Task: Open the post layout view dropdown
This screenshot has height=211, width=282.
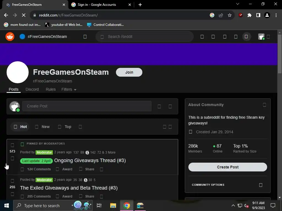Action: coord(167,127)
